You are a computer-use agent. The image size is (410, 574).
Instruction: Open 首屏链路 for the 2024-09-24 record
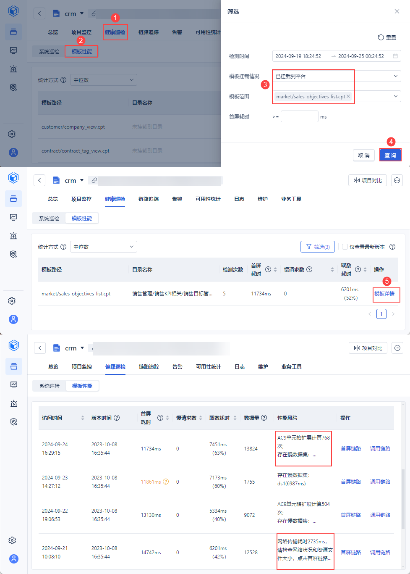351,448
